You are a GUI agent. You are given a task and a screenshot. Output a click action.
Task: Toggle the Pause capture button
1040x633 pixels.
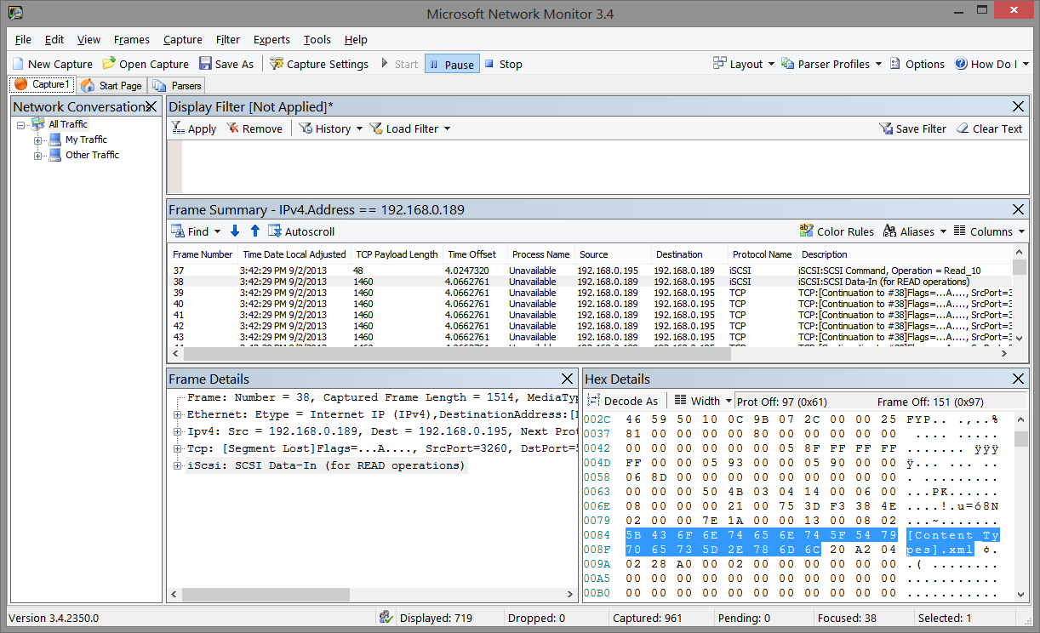(451, 64)
